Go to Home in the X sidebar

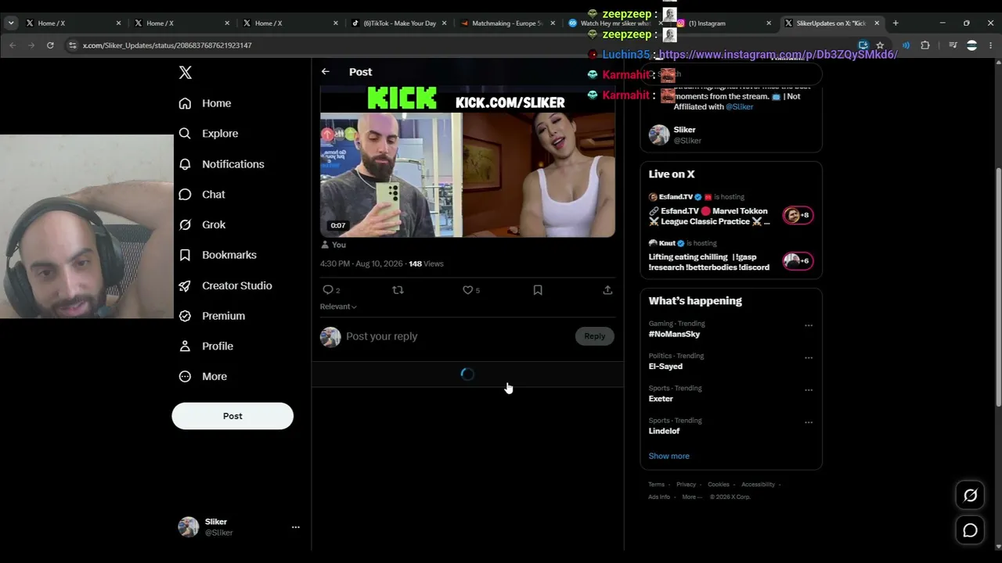tap(205, 103)
